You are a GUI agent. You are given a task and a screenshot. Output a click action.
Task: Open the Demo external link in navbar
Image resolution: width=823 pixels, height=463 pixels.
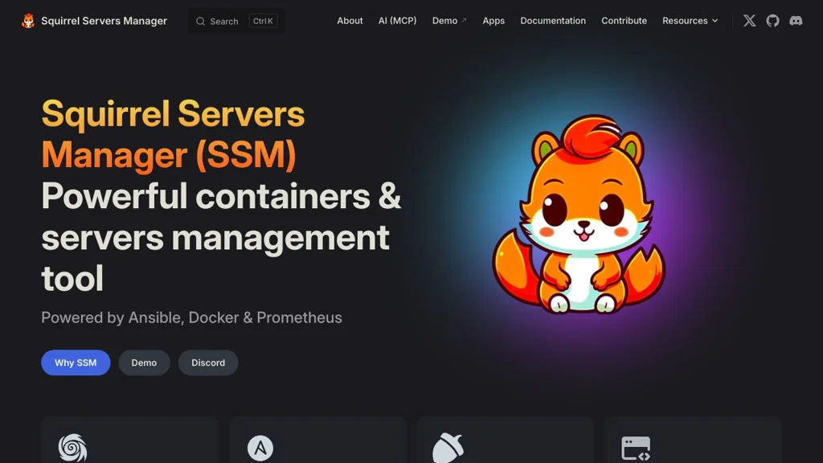(449, 21)
